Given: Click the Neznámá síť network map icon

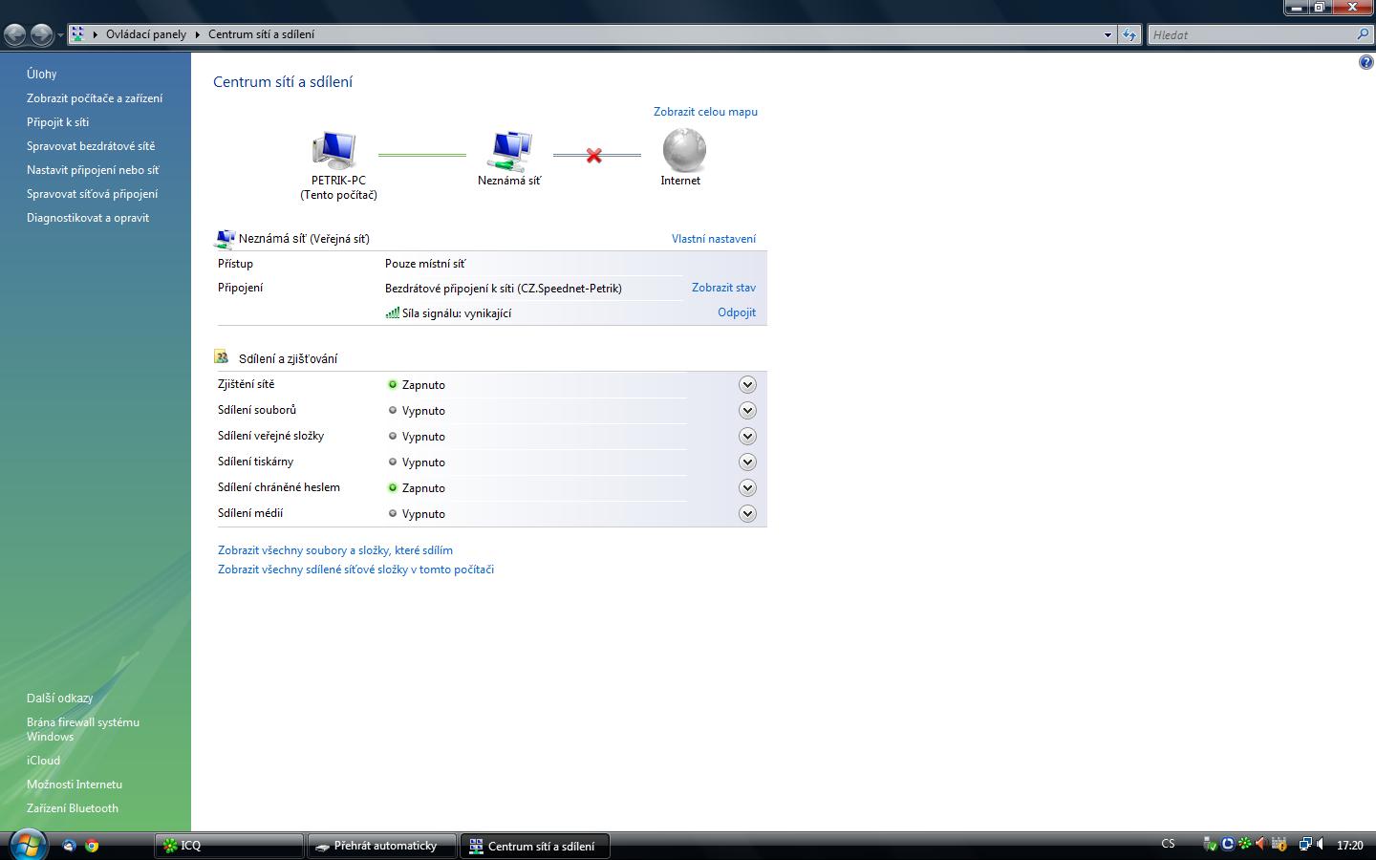Looking at the screenshot, I should tap(510, 150).
